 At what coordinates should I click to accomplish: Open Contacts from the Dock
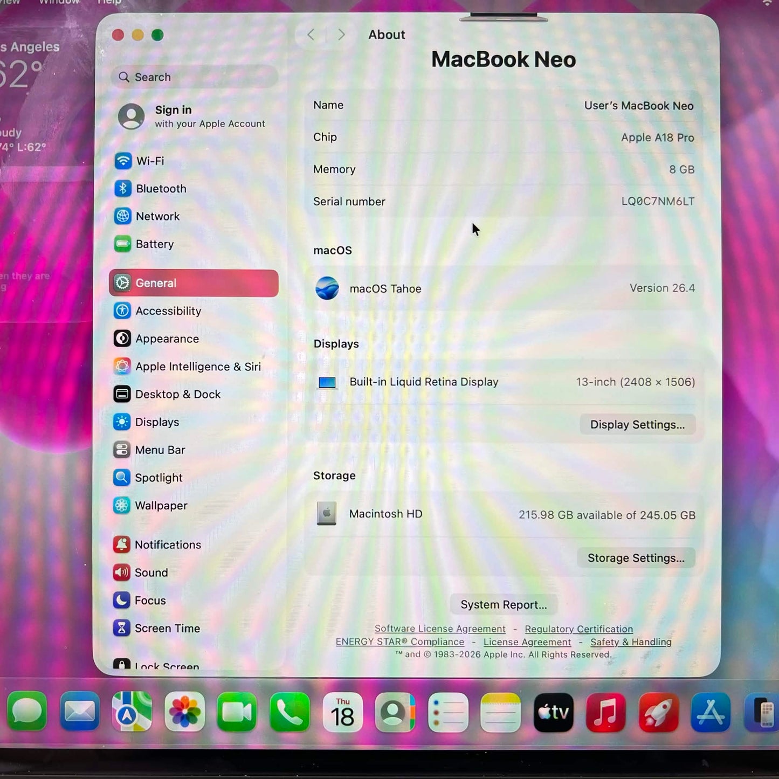coord(395,712)
